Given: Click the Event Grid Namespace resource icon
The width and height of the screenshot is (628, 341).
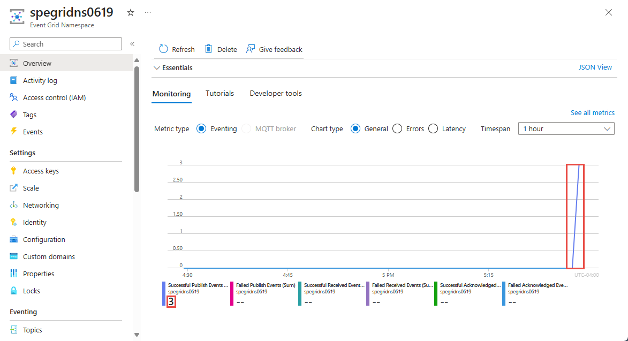Looking at the screenshot, I should [x=17, y=17].
